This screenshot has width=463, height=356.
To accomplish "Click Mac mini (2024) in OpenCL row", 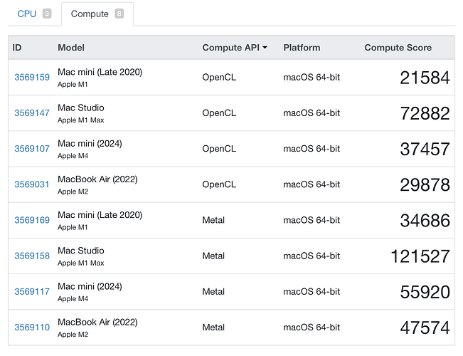I will 90,143.
